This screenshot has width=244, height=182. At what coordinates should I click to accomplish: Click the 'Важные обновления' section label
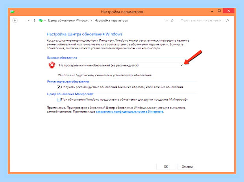tap(62, 58)
